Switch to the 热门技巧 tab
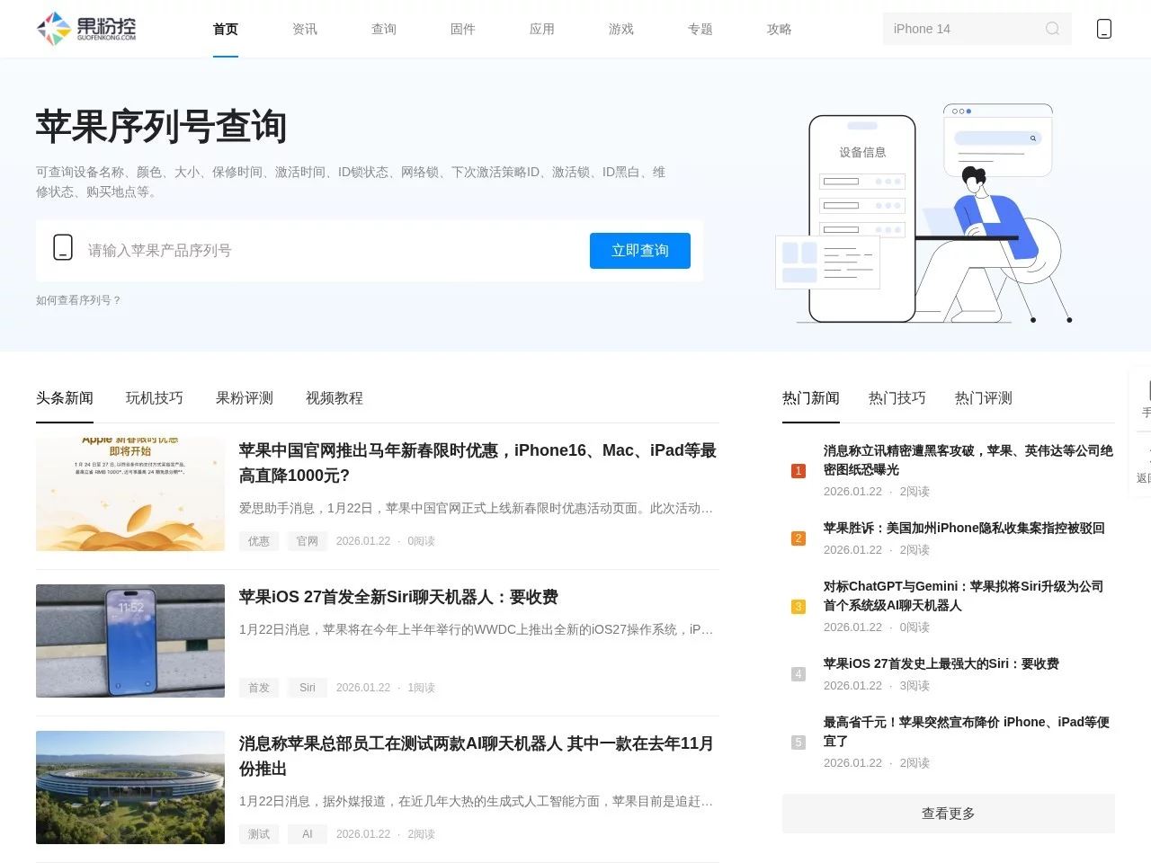This screenshot has height=863, width=1151. (897, 398)
